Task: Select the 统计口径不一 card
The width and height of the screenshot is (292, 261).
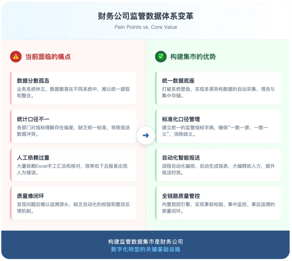Action: pos(73,126)
